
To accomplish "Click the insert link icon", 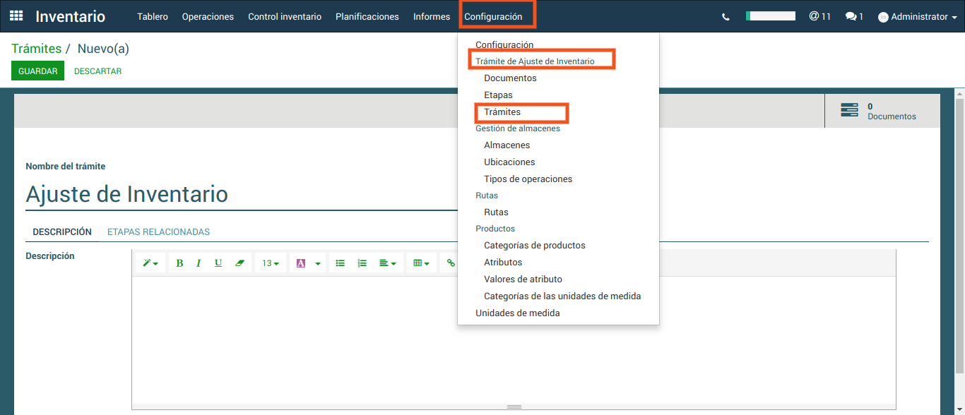I will point(450,263).
